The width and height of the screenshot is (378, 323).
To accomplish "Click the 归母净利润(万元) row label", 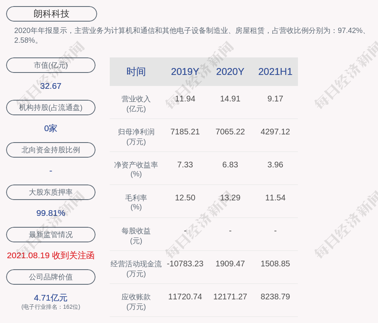I will coord(136,137).
